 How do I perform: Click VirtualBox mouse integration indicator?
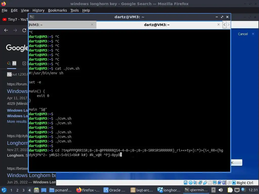coord(229,183)
